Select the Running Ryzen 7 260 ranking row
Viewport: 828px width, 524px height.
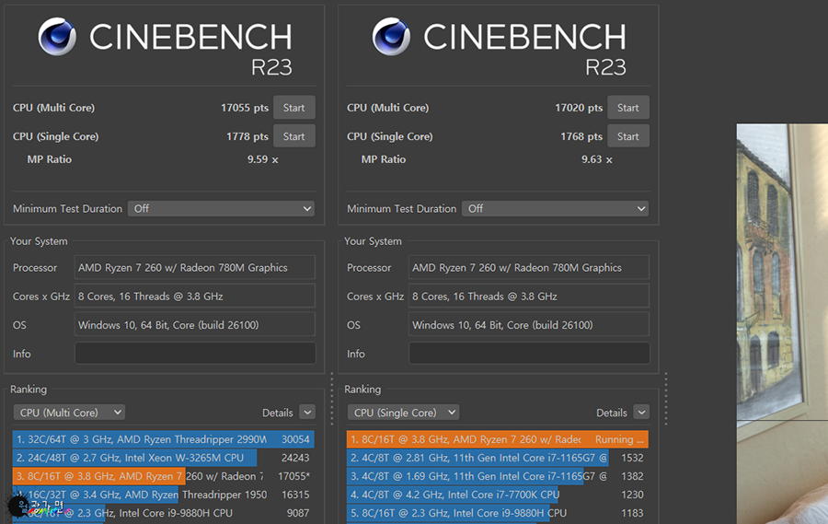[498, 439]
